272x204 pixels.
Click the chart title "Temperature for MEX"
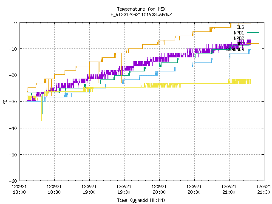point(141,9)
